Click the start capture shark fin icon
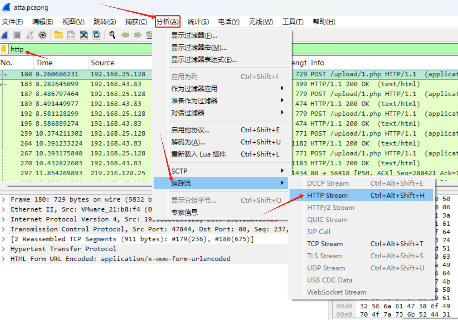 (x=5, y=35)
